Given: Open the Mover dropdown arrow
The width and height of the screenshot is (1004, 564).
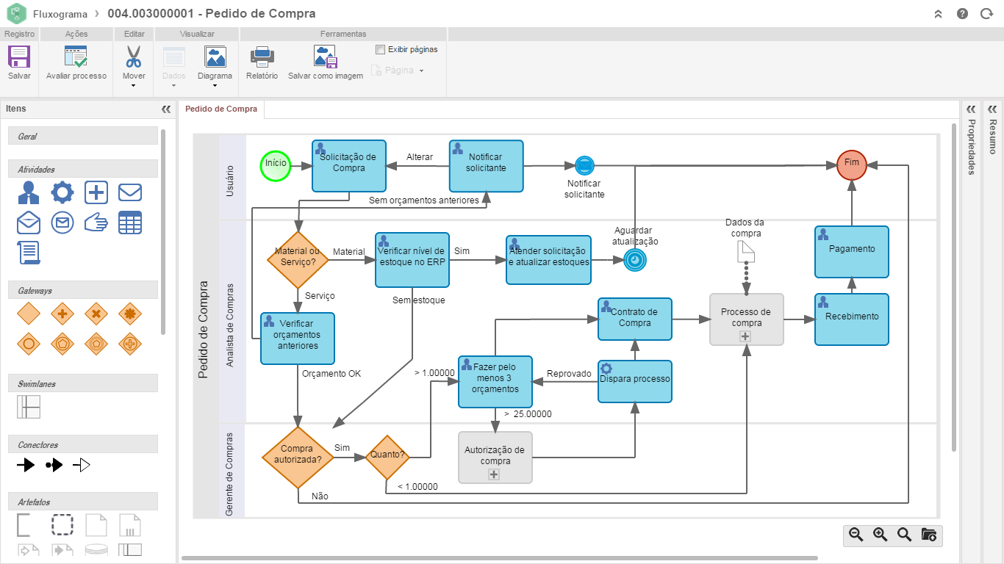Looking at the screenshot, I should [x=134, y=85].
